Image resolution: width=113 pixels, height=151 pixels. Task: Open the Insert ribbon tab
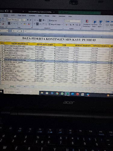coord(13,15)
